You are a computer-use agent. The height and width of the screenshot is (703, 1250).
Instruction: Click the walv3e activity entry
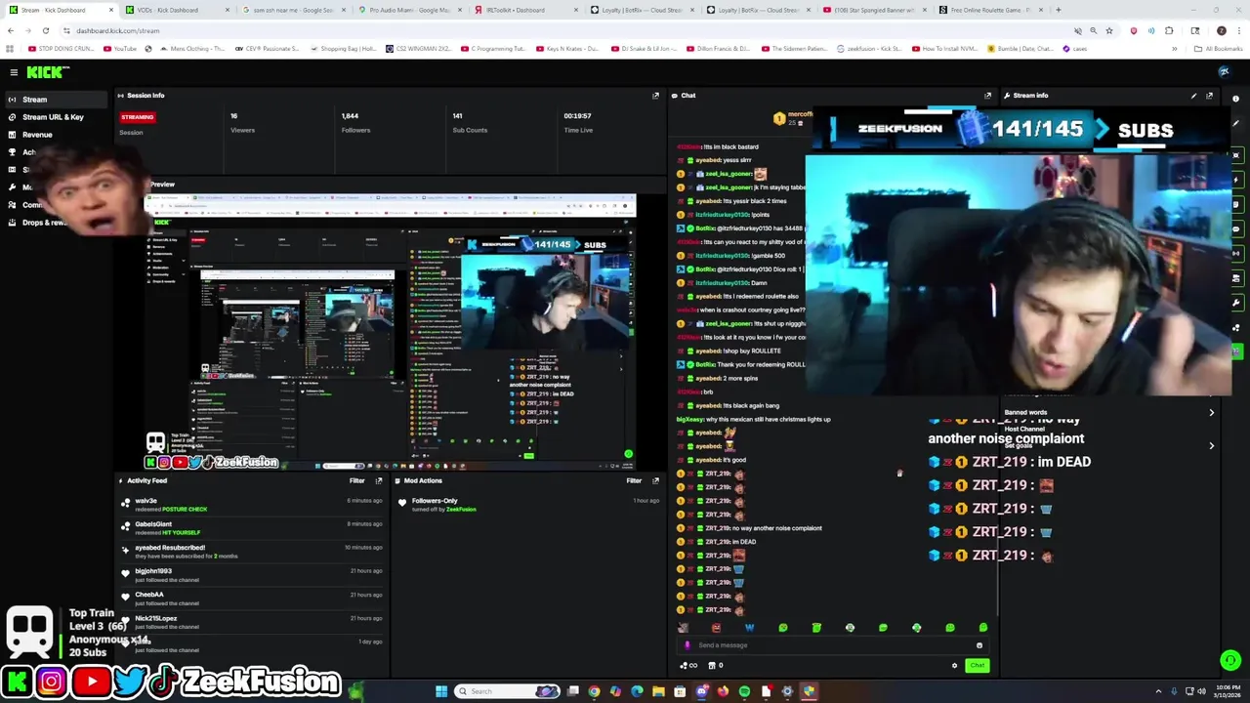click(253, 505)
